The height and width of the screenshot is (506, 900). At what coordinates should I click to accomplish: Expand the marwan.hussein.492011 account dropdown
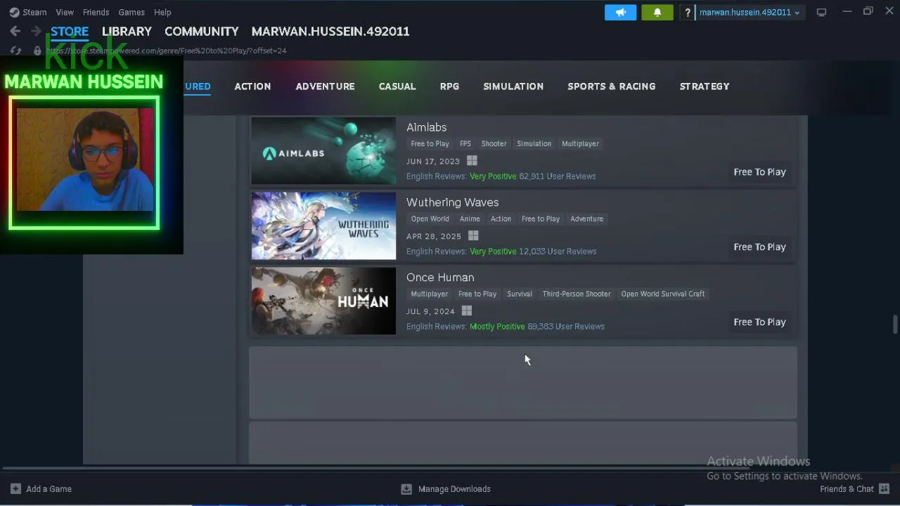750,12
